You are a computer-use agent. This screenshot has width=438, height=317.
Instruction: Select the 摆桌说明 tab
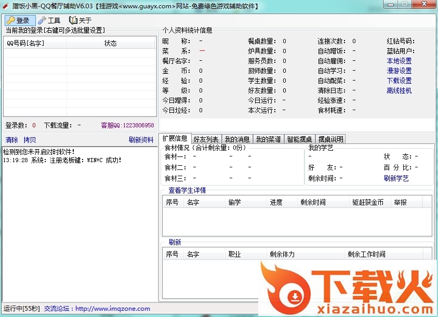[331, 139]
